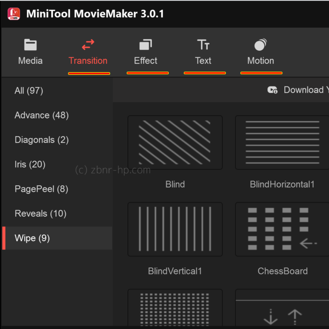This screenshot has height=329, width=329.
Task: Select the Advance (48) category
Action: [x=57, y=115]
